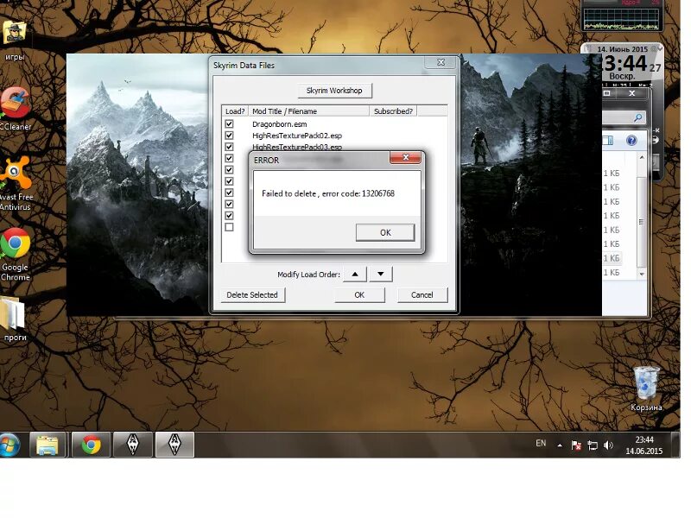Screen dimensions: 691x518
Task: Check the empty last load checkbox
Action: pyautogui.click(x=229, y=227)
